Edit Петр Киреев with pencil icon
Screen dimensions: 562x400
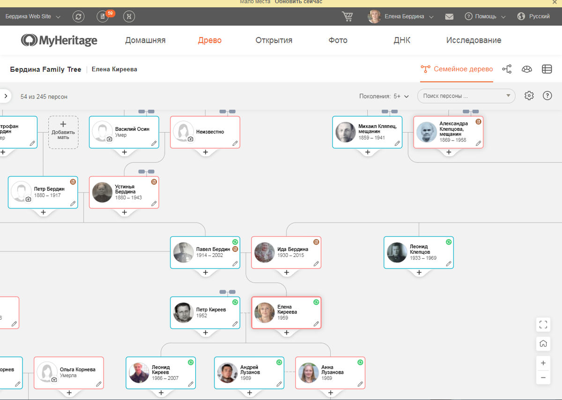tap(235, 324)
